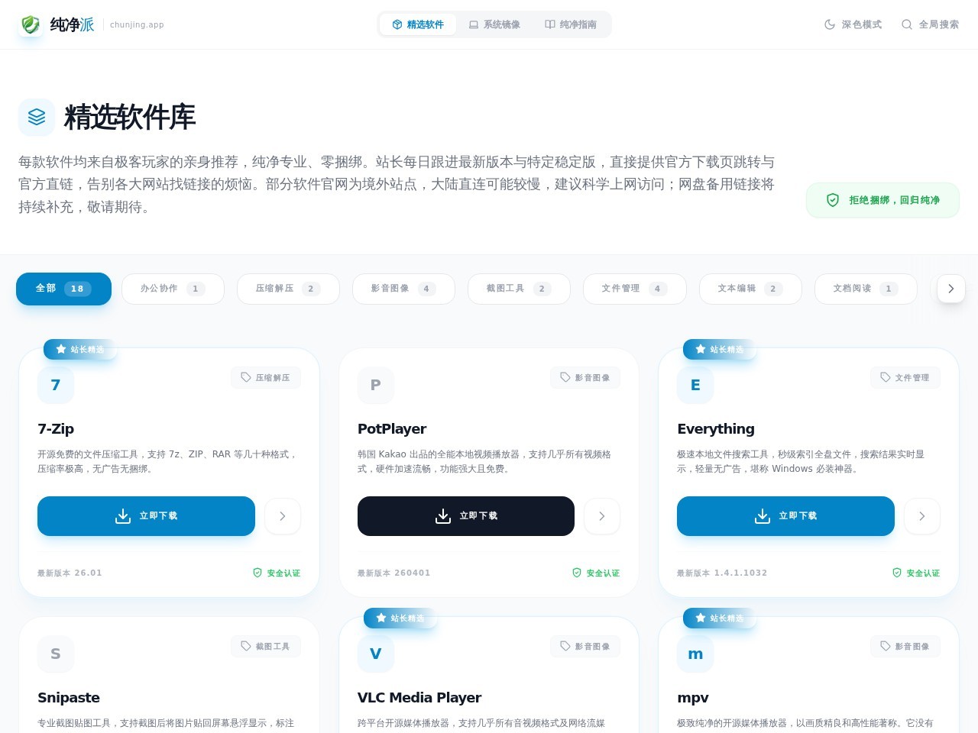Open the 7-Zip title
Screen dimensions: 978x733
pyautogui.click(x=56, y=429)
